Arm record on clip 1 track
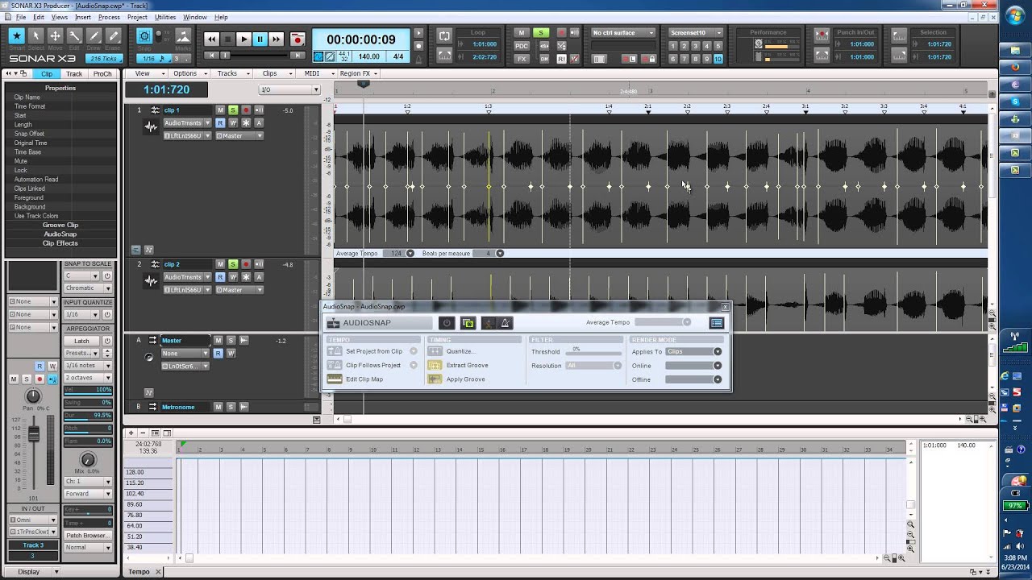Image resolution: width=1032 pixels, height=580 pixels. tap(246, 110)
